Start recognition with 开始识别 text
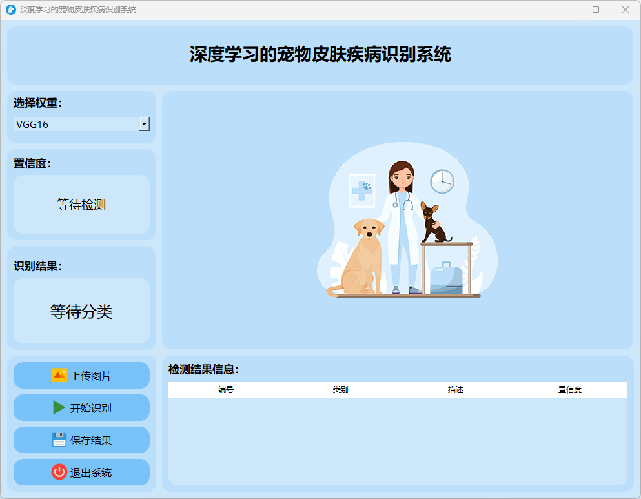641x499 pixels. tap(91, 408)
